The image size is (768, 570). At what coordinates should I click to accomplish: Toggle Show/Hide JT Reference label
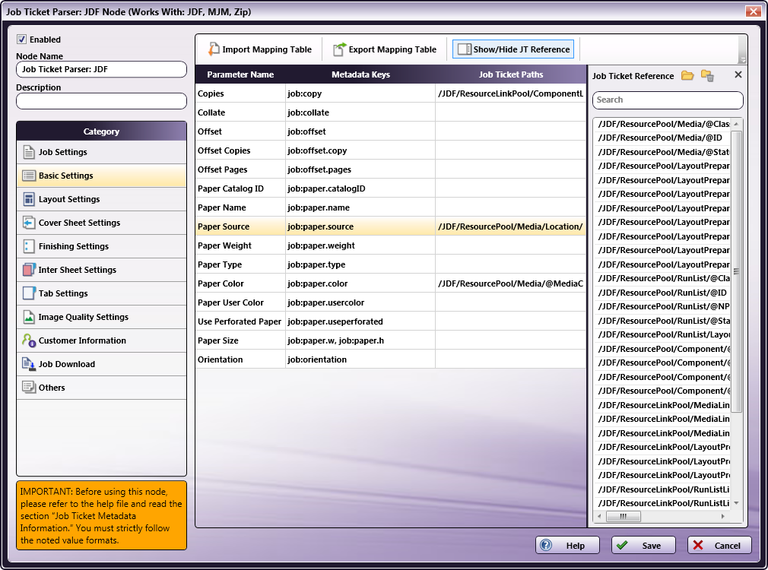point(522,49)
